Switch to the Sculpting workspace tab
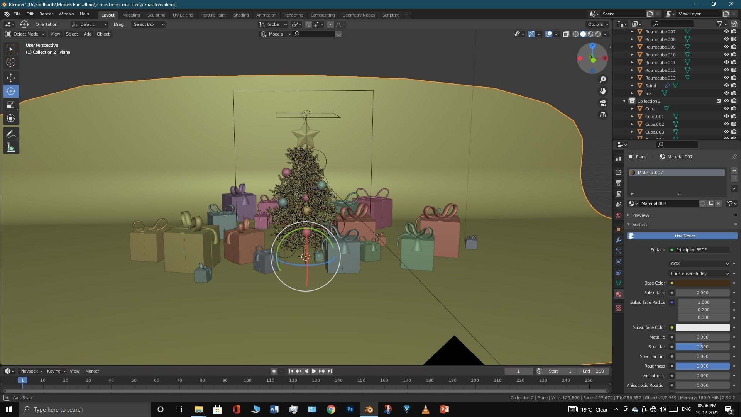 tap(156, 15)
